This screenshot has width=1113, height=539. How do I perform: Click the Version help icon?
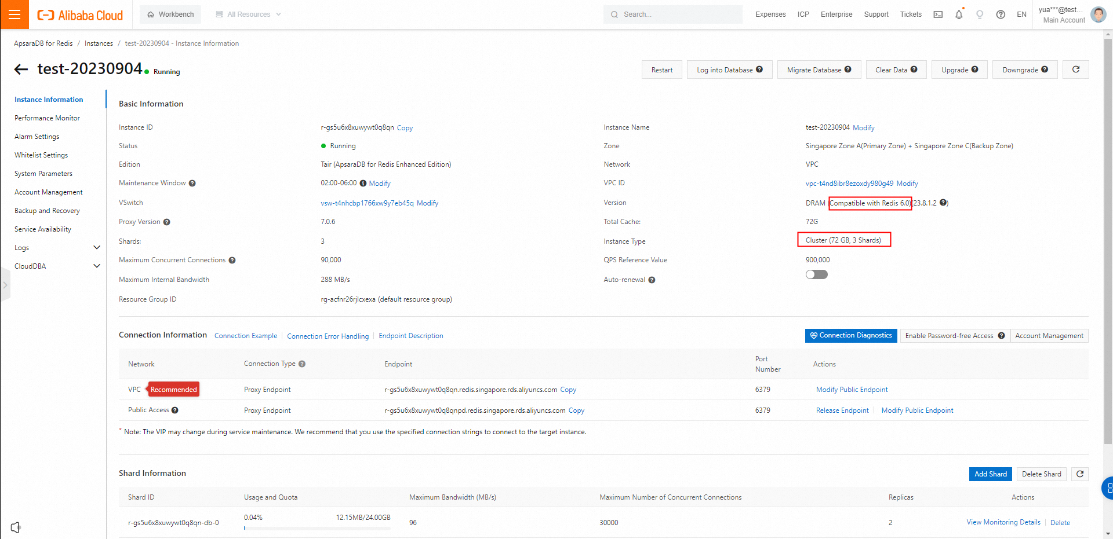943,203
